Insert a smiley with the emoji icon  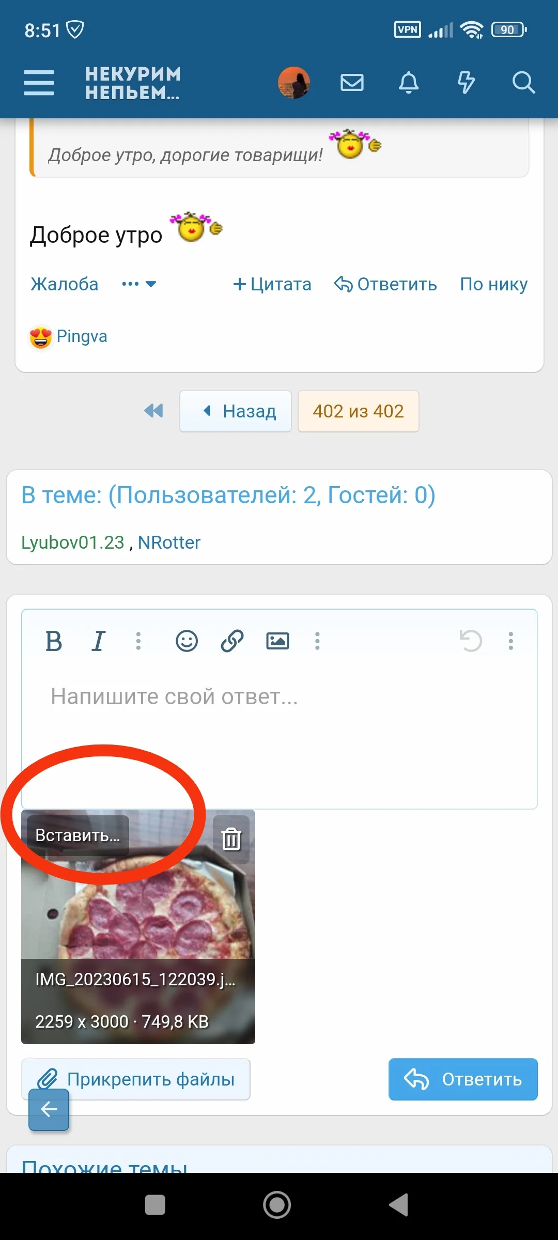point(187,641)
